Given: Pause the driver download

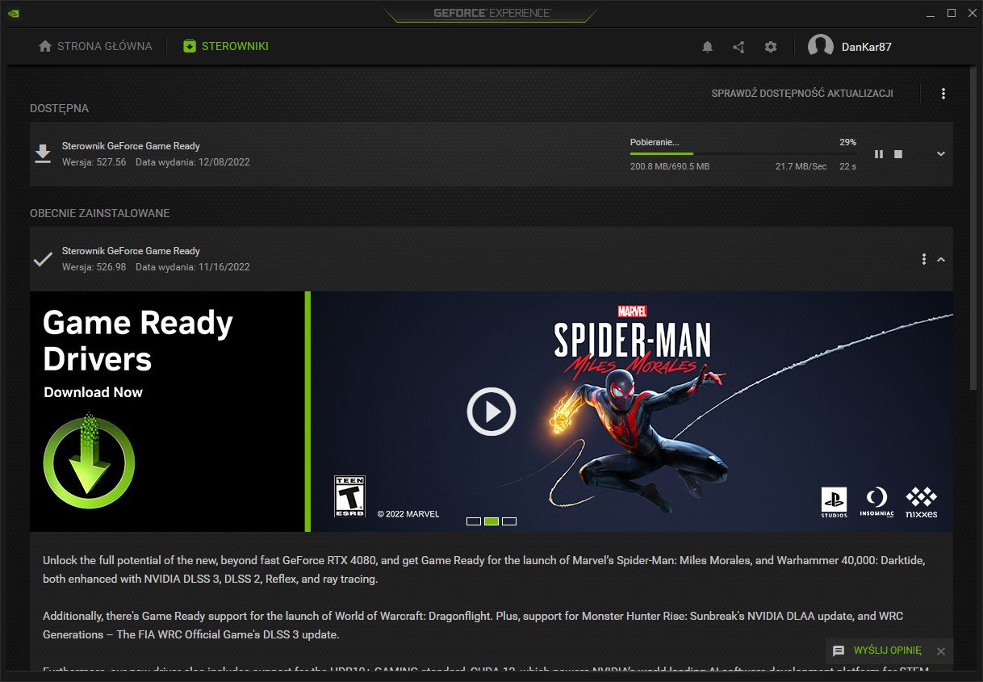Looking at the screenshot, I should (878, 154).
